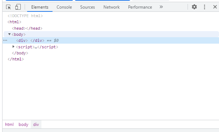
Task: Open DevTools settings gear
Action: pos(194,7)
